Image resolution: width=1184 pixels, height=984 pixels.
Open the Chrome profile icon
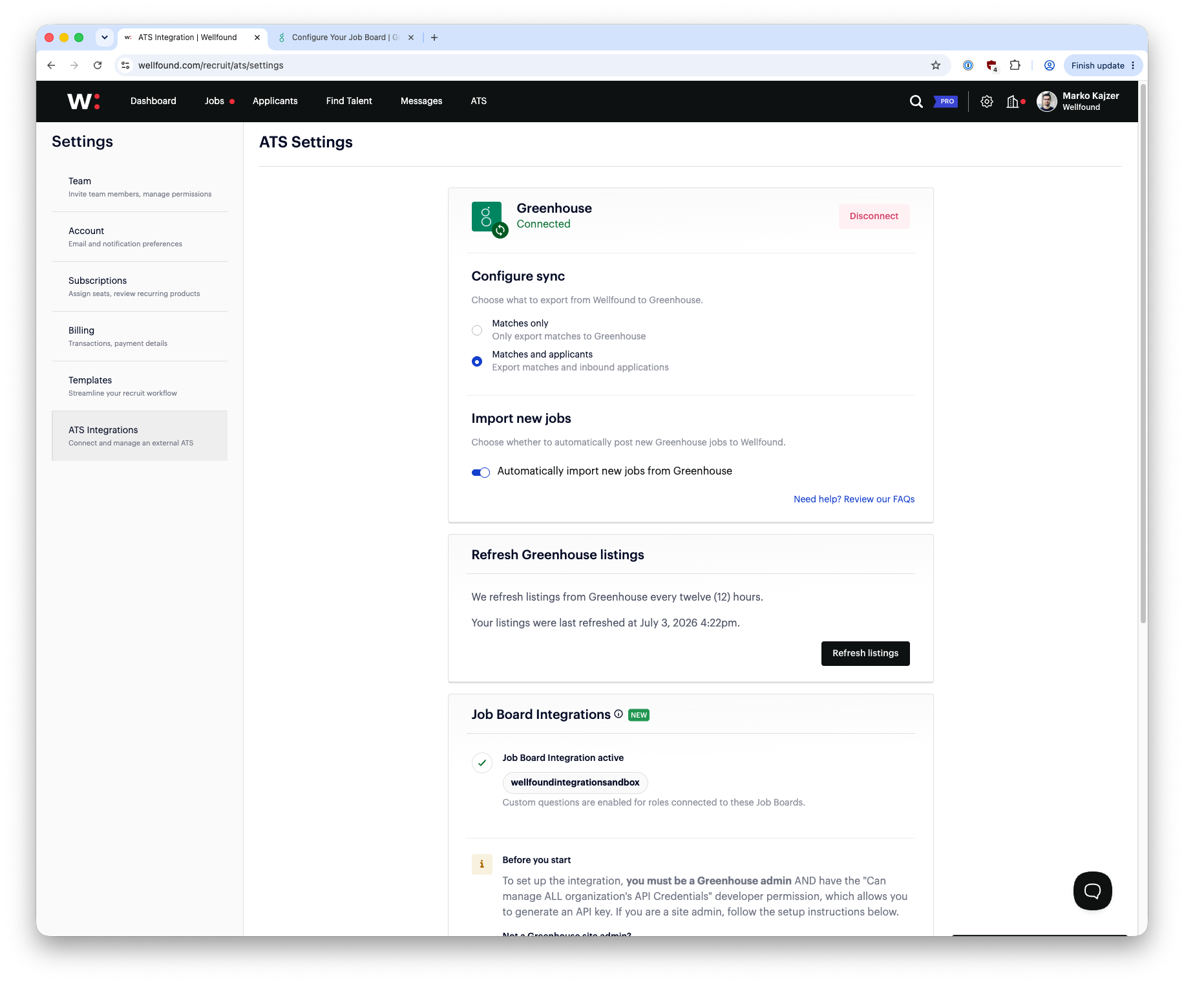[1050, 65]
